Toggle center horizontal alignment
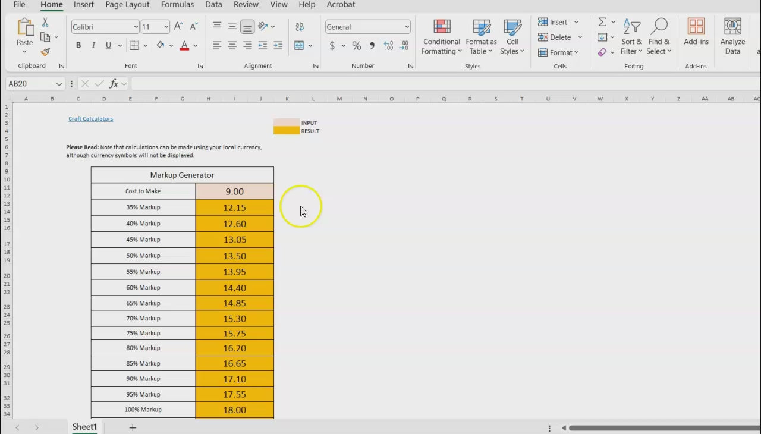Image resolution: width=761 pixels, height=434 pixels. click(232, 46)
